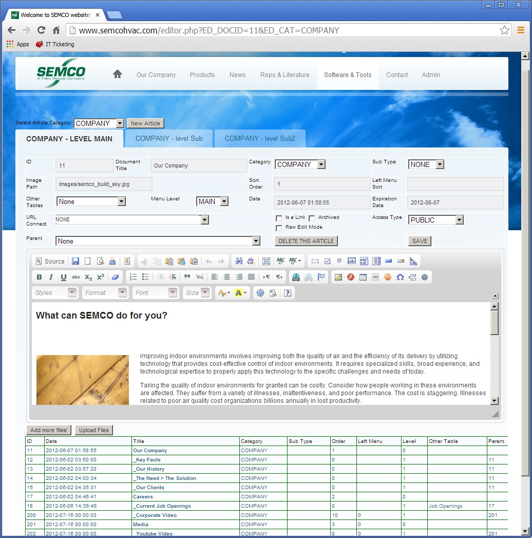Insert a table using the table icon
Screen dimensions: 532x538
pos(363,277)
